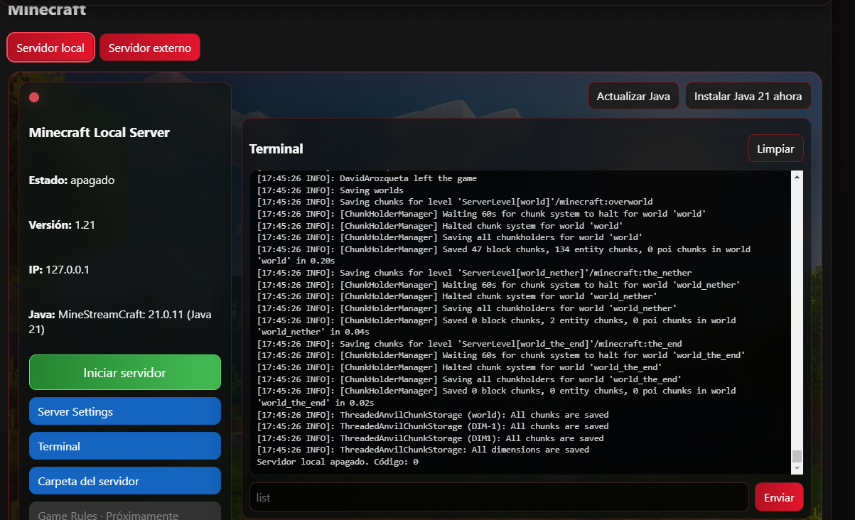This screenshot has width=855, height=520.
Task: Select the Minecraft Local Server title
Action: tap(100, 133)
